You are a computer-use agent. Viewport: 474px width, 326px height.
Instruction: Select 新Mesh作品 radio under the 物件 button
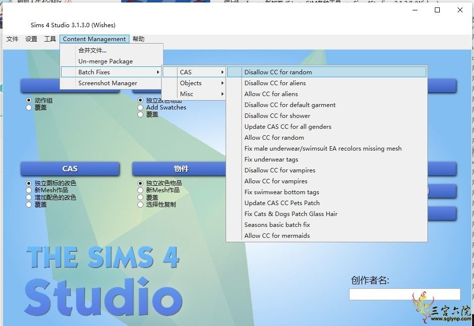[140, 190]
